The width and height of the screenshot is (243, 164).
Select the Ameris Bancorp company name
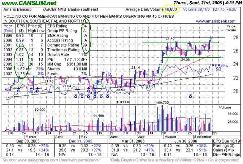tap(17, 9)
